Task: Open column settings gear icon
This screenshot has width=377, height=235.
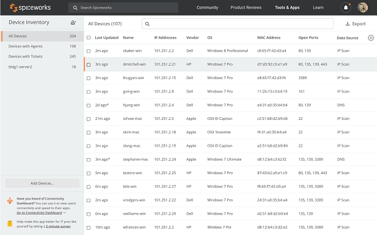Action: tap(371, 38)
